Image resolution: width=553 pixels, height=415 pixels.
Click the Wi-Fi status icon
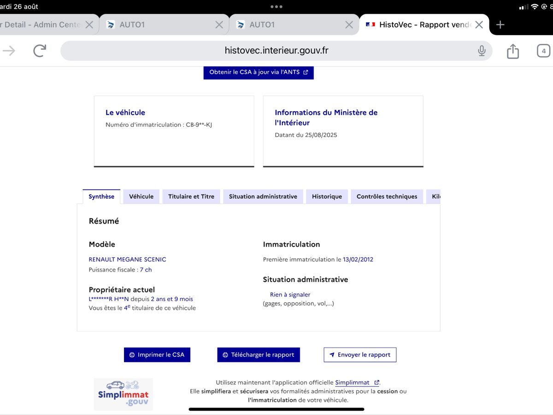(535, 6)
